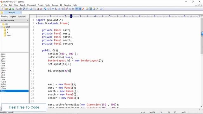
Task: Place cursor on line 13 BorderLayout code
Action: click(75, 60)
